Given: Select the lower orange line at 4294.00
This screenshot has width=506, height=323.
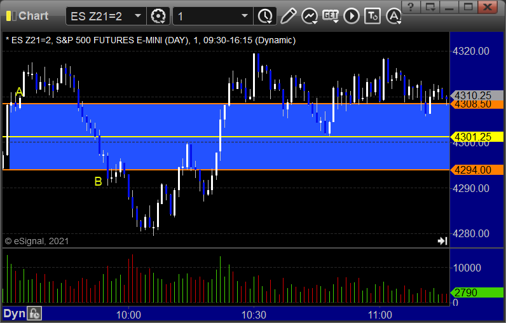Looking at the screenshot, I should pos(226,170).
